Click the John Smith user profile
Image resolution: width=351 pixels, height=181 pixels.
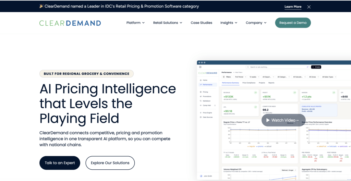(206, 176)
